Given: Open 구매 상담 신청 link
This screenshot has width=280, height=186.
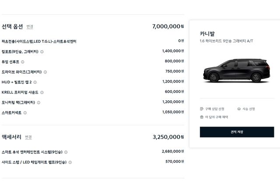Looking at the screenshot, I should [214, 109].
